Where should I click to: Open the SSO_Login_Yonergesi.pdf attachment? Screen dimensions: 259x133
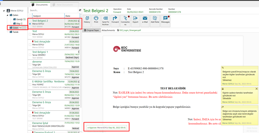point(131,30)
